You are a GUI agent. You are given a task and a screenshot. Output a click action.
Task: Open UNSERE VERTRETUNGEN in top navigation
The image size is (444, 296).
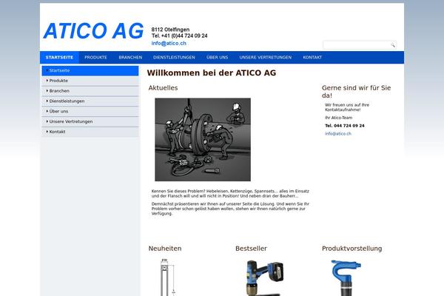pos(266,57)
